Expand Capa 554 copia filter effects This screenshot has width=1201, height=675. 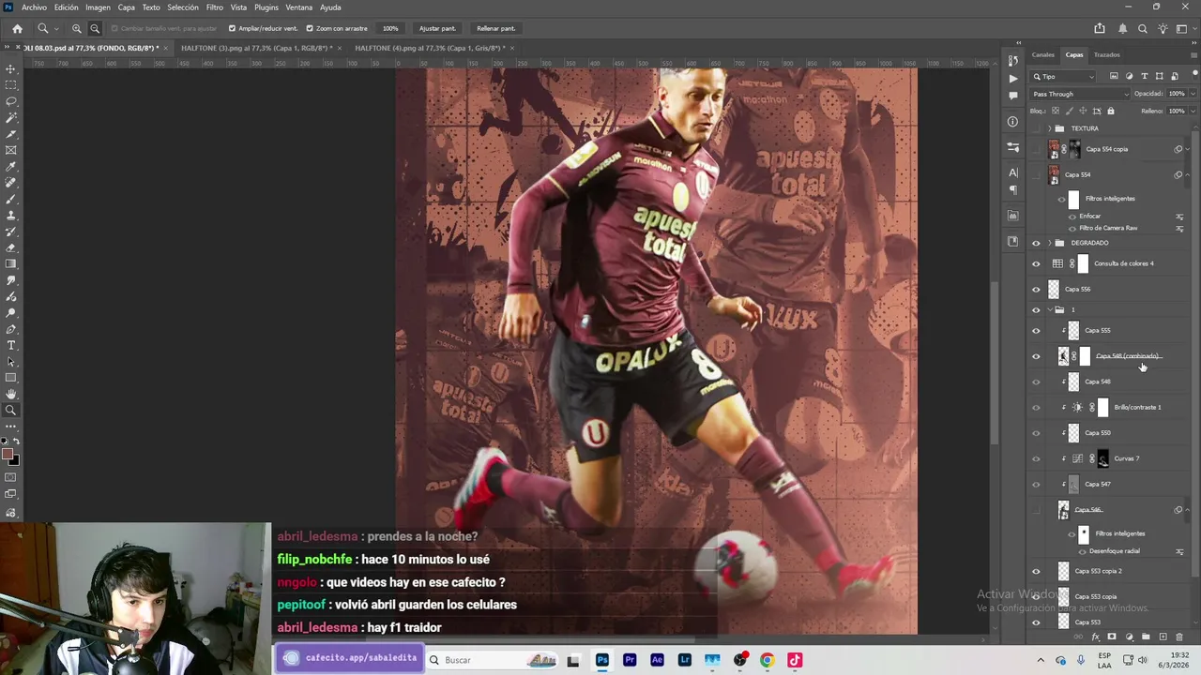click(x=1188, y=149)
